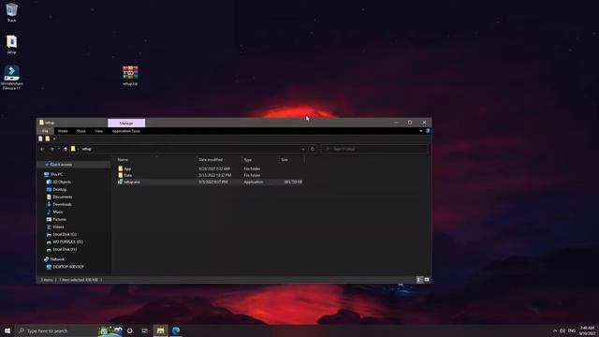Switch to Large icons view in status bar
The height and width of the screenshot is (337, 599).
click(427, 280)
